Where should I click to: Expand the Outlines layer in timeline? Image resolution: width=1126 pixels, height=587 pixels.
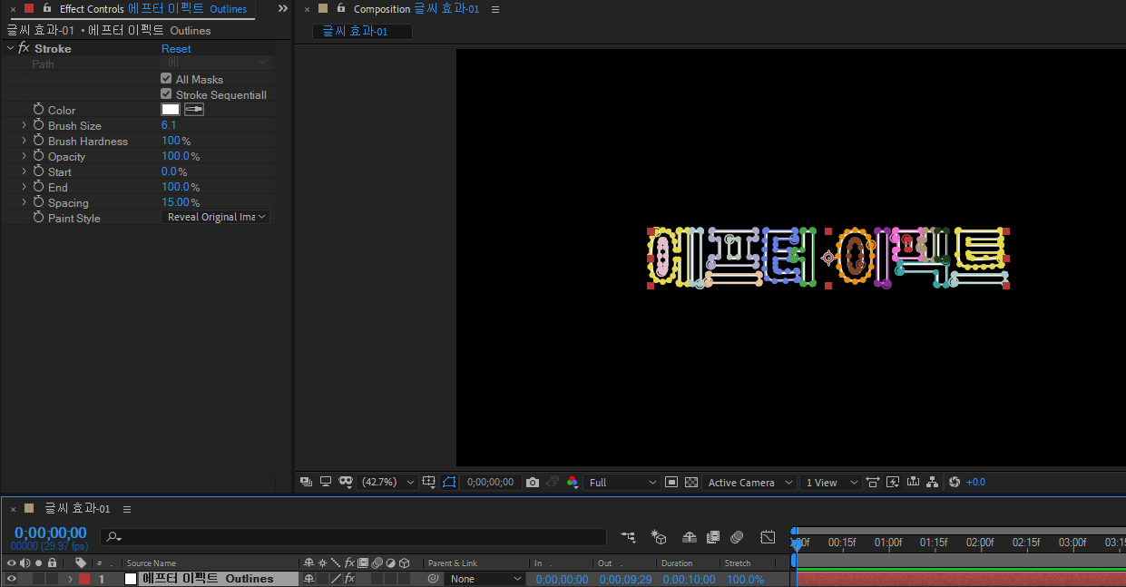click(x=70, y=579)
